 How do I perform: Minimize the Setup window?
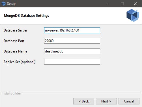[x=109, y=4]
